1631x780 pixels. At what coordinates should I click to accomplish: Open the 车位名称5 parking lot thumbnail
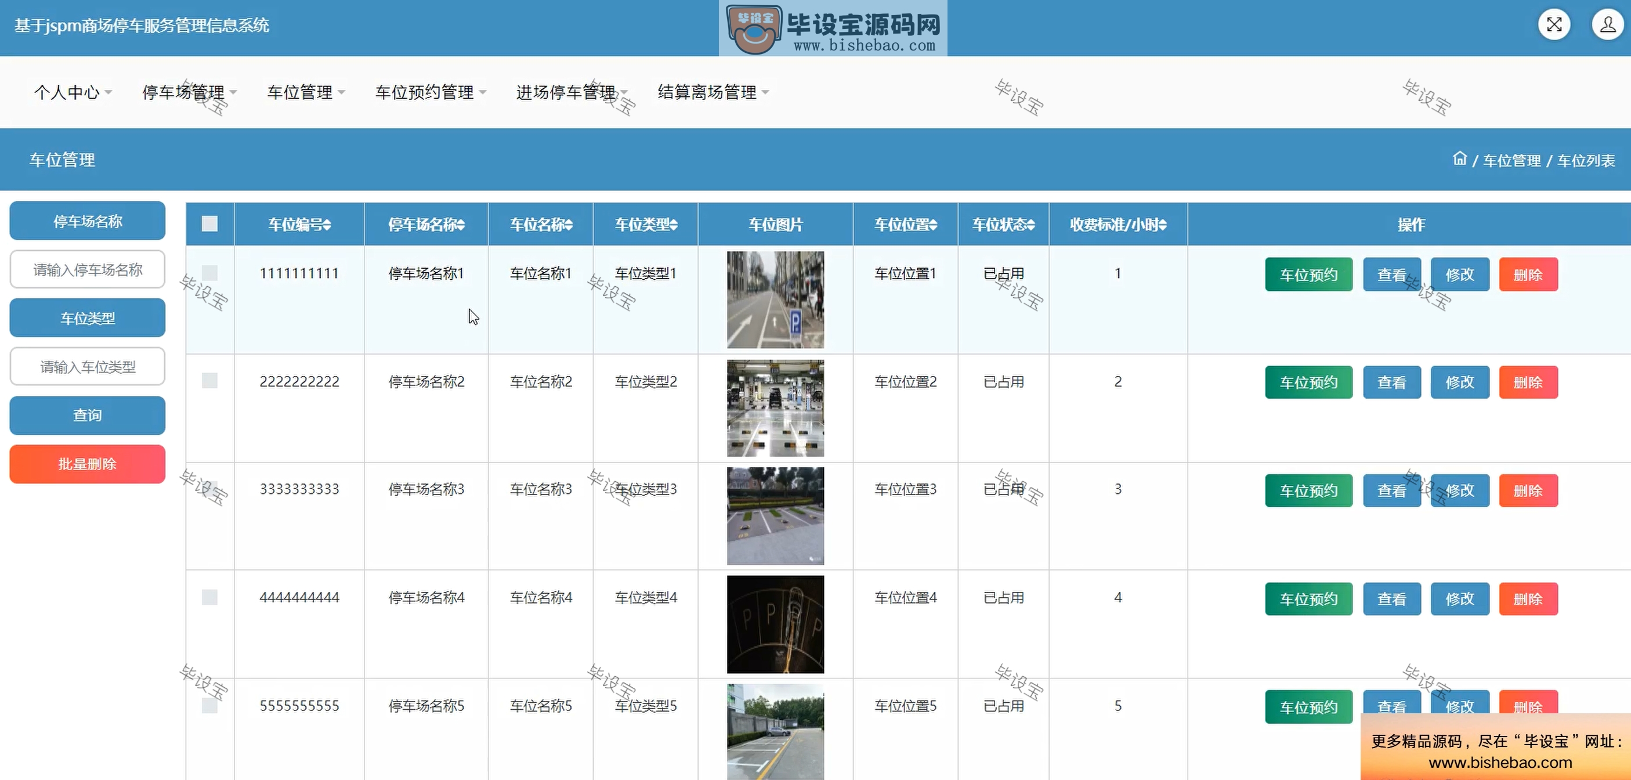point(776,732)
